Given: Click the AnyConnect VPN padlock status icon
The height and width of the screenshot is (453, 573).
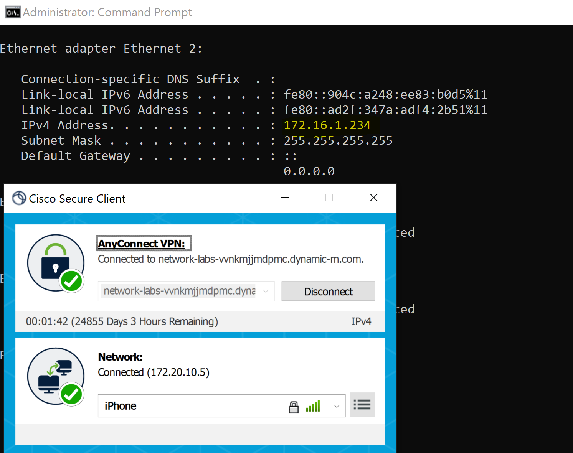Looking at the screenshot, I should tap(56, 263).
